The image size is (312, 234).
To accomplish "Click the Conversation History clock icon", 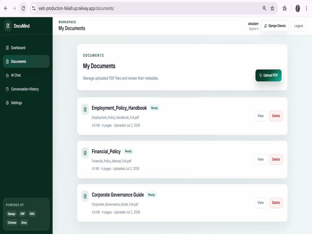I will tap(7, 89).
